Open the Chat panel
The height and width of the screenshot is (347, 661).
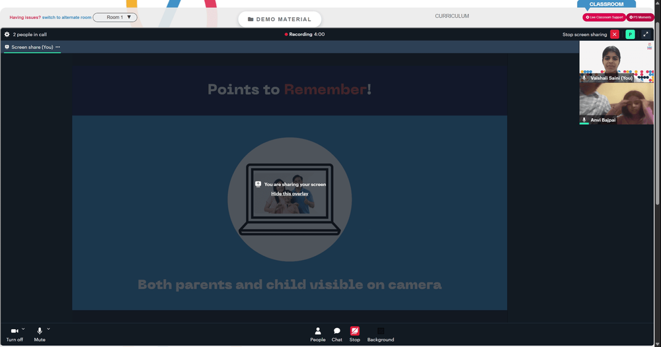pos(337,334)
